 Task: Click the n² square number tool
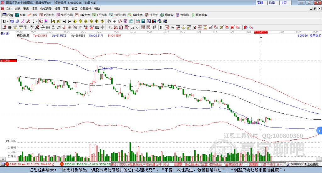tap(53, 27)
